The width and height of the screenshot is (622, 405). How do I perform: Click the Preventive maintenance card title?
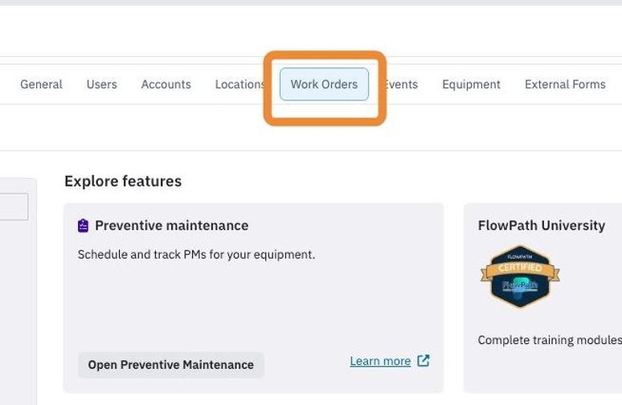[172, 225]
